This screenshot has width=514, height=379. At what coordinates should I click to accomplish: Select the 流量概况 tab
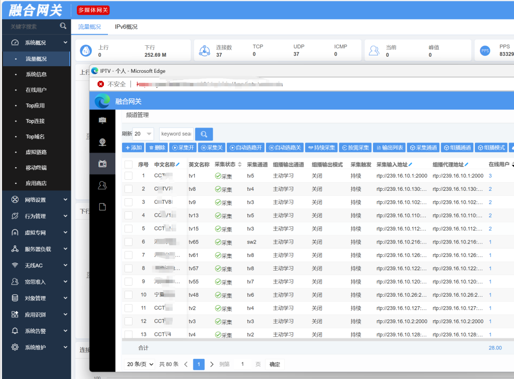89,27
